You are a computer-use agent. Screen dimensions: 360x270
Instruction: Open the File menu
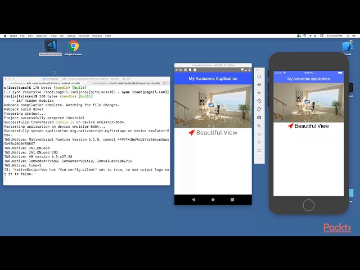[x=22, y=36]
